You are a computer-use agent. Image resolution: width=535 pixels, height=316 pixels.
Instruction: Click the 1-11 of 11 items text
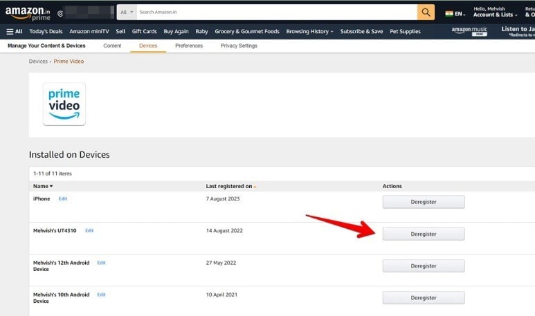point(53,174)
